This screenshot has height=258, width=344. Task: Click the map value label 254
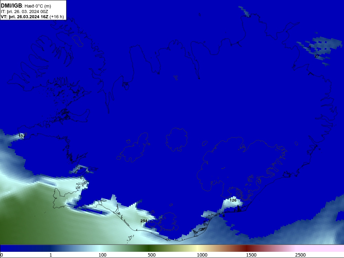[x=144, y=221]
